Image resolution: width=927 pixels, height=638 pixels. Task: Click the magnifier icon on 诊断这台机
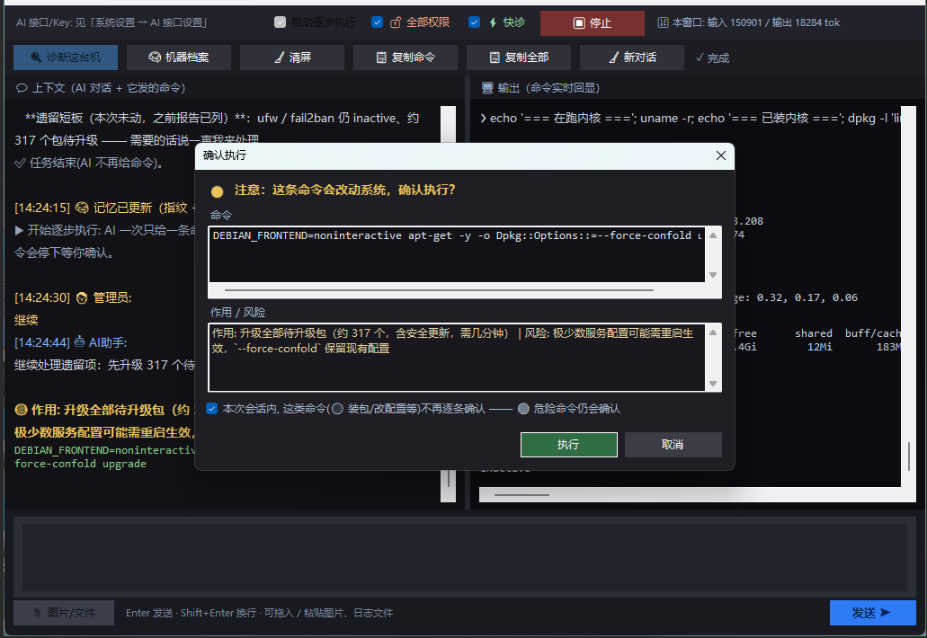(36, 58)
